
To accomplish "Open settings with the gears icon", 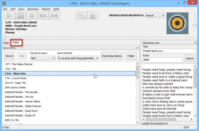I will click(x=82, y=15).
